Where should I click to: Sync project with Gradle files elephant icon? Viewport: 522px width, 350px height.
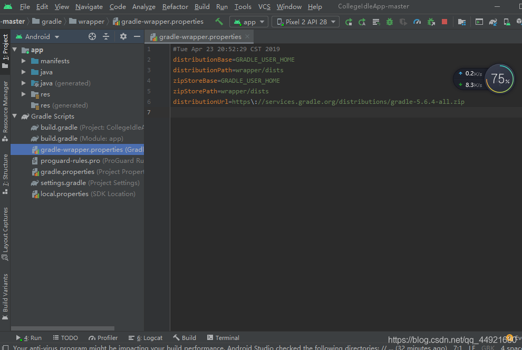491,22
